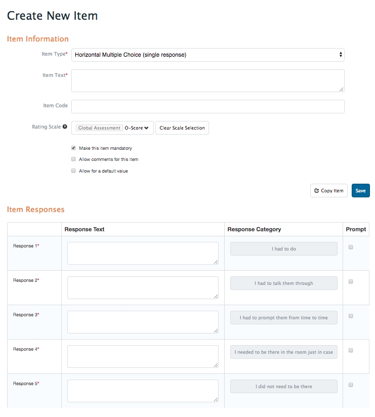Select the 'I had to do' category
Screen dimensions: 375x417
pos(283,249)
